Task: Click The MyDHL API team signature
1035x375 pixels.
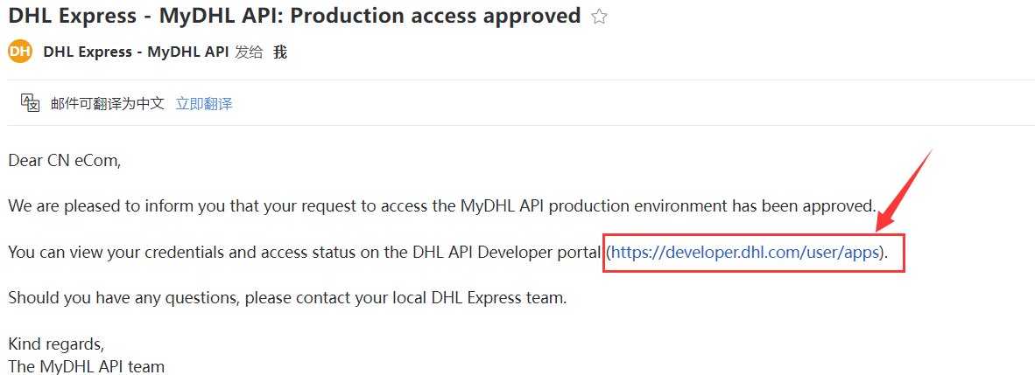Action: coord(86,365)
